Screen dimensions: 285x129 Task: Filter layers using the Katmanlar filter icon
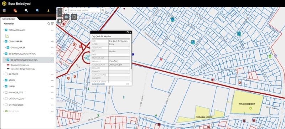click(52, 24)
